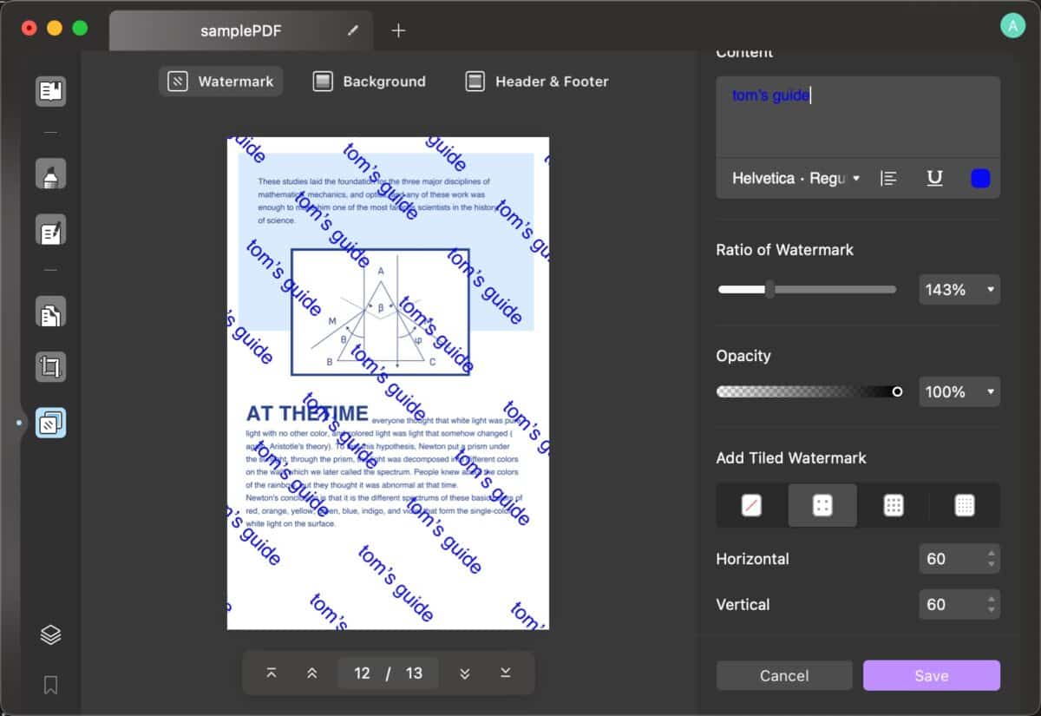1041x716 pixels.
Task: Click the PDF page preview
Action: [x=388, y=383]
